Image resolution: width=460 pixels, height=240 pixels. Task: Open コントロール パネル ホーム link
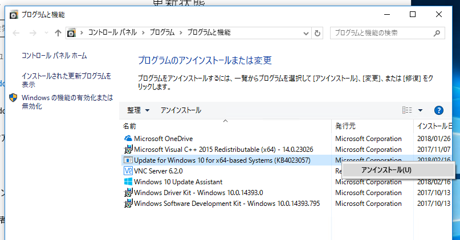[x=54, y=56]
